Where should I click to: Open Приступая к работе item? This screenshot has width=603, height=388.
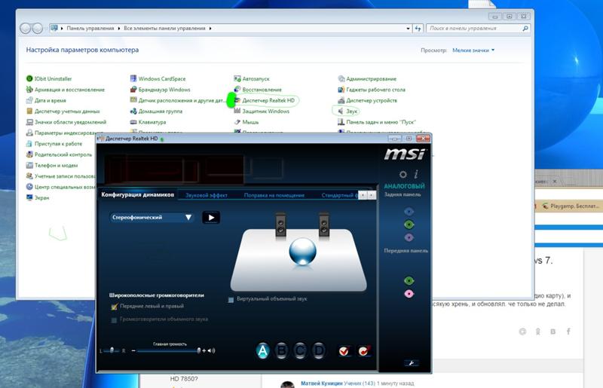click(x=54, y=143)
